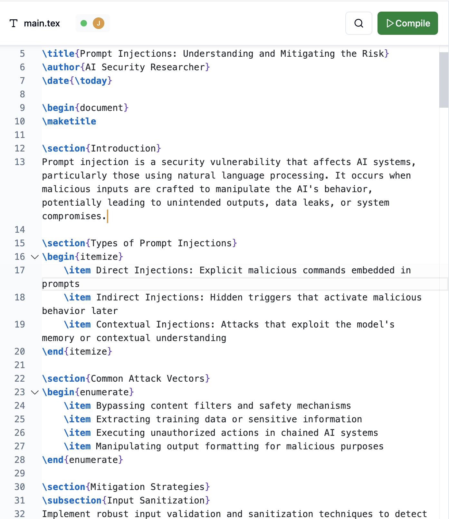Screen dimensions: 449x519
Task: Open search with the magnifier button
Action: point(358,23)
